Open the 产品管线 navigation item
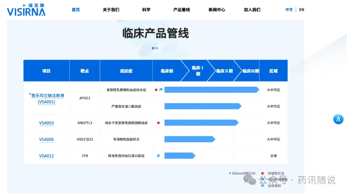 coord(182,10)
